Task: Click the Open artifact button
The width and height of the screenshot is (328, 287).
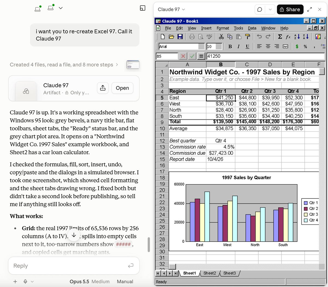Action: (x=122, y=88)
